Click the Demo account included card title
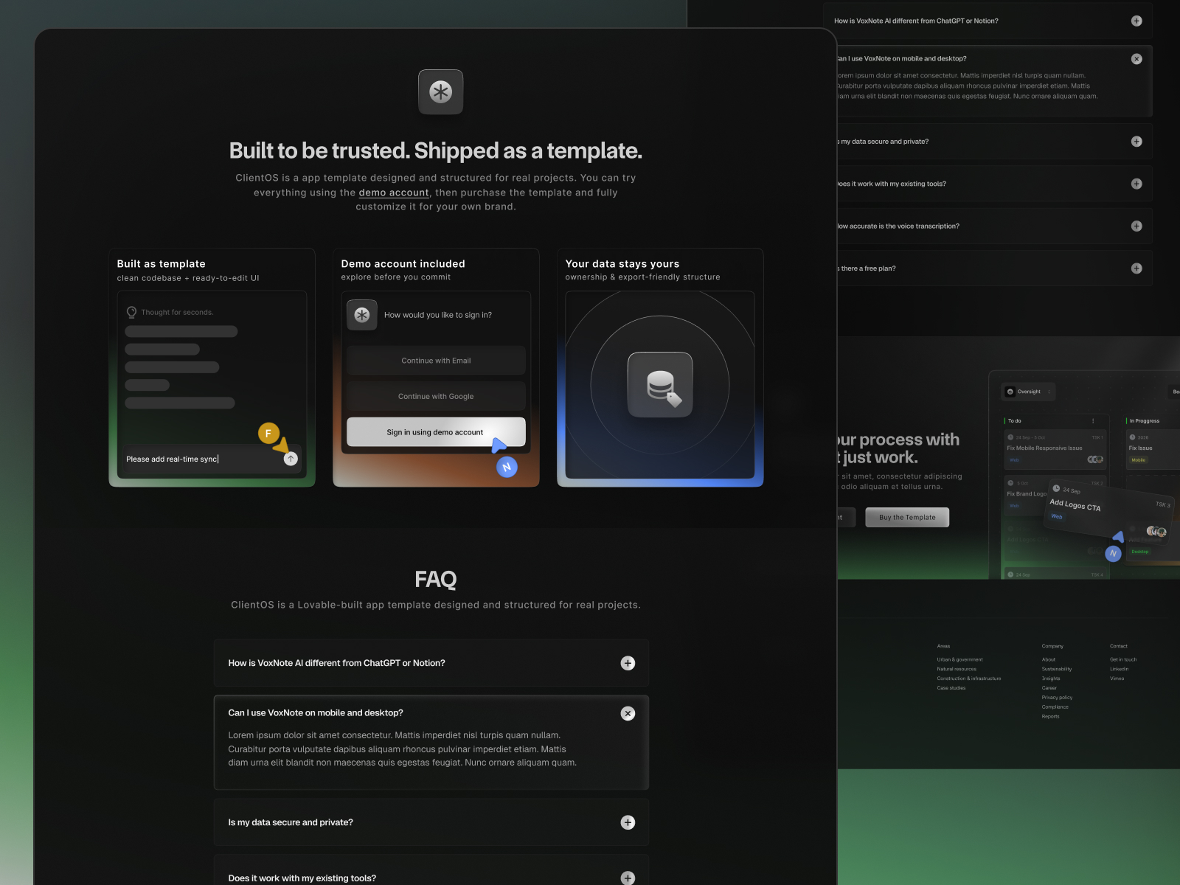1180x885 pixels. coord(403,264)
